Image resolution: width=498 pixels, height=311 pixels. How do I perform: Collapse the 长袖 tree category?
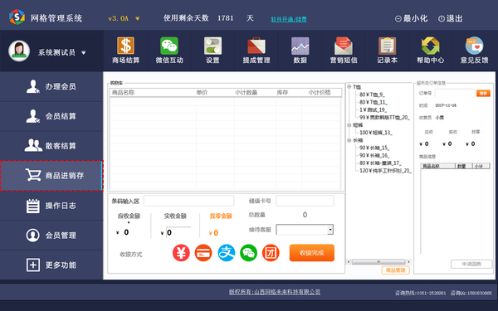click(x=349, y=140)
